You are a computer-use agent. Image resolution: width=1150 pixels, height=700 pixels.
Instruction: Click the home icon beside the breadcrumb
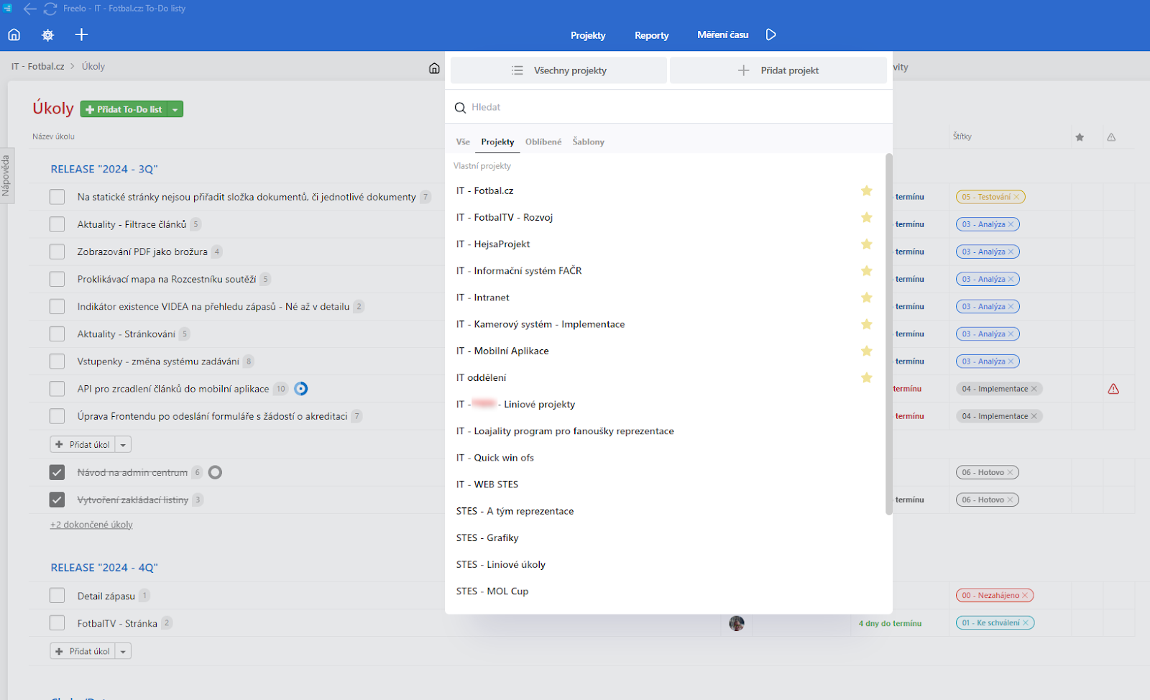[434, 68]
